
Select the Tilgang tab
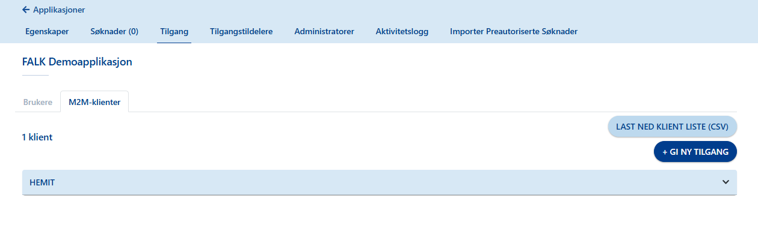pos(174,32)
